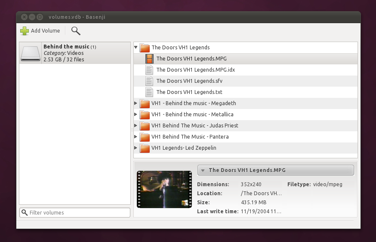The image size is (376, 242).
Task: Open search with the magnifying glass icon
Action: click(x=76, y=31)
